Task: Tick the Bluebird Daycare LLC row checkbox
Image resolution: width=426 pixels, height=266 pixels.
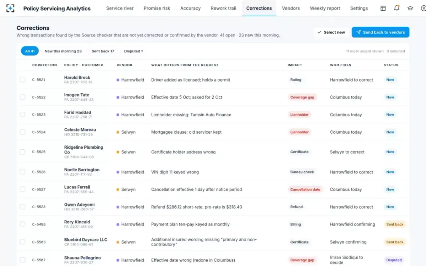Action: pos(22,242)
